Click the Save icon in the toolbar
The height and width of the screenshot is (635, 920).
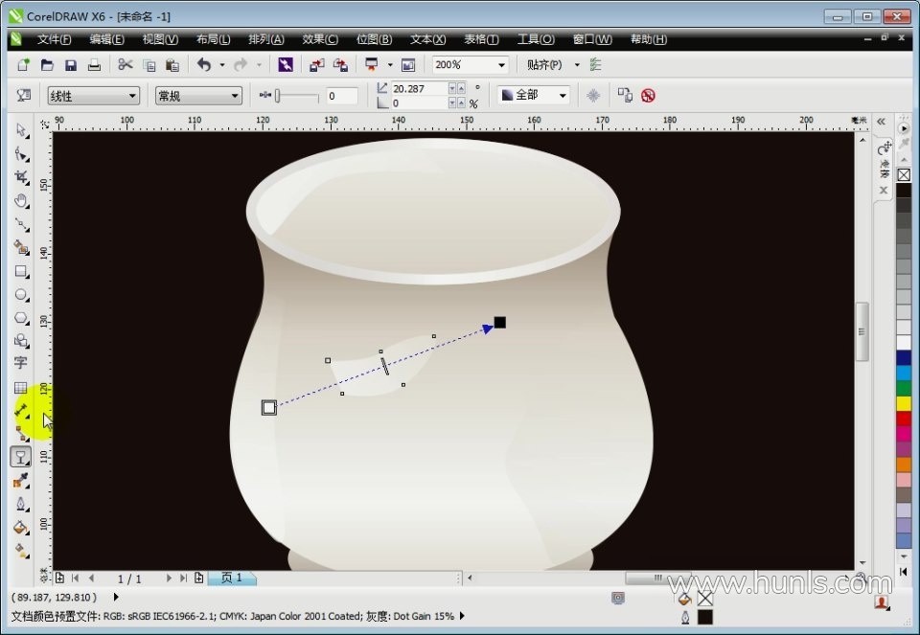(71, 65)
